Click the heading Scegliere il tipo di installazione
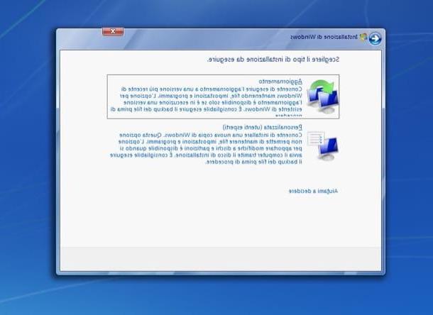Viewport: 433px width, 315px height. pos(273,60)
